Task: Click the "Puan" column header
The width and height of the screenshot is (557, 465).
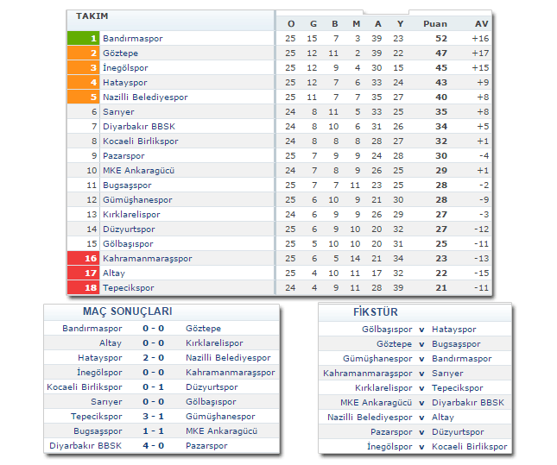Action: (435, 23)
